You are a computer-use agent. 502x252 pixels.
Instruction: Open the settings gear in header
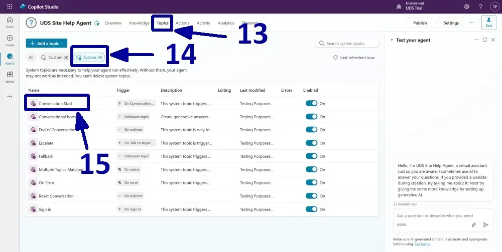[x=467, y=7]
